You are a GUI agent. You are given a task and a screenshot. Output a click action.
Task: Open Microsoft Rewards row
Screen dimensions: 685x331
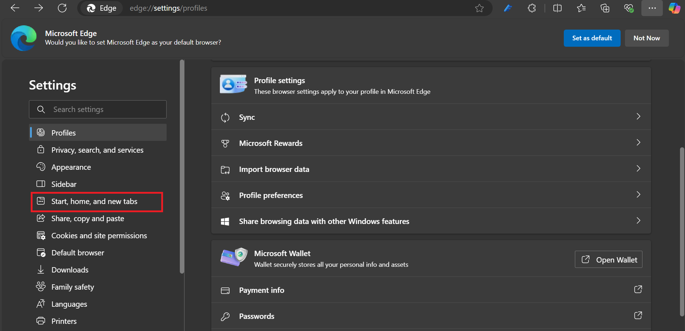431,143
